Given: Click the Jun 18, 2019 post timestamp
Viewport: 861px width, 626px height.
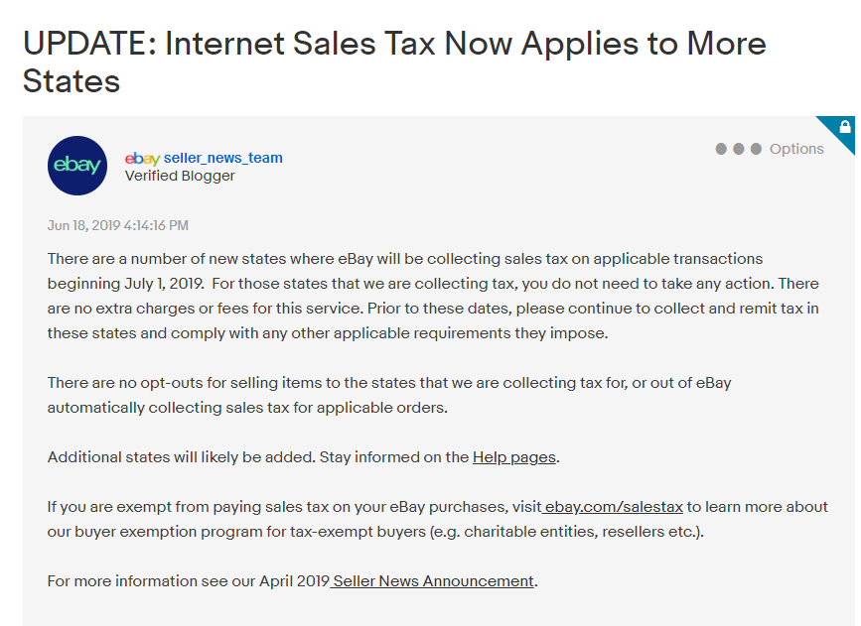Looking at the screenshot, I should point(117,225).
